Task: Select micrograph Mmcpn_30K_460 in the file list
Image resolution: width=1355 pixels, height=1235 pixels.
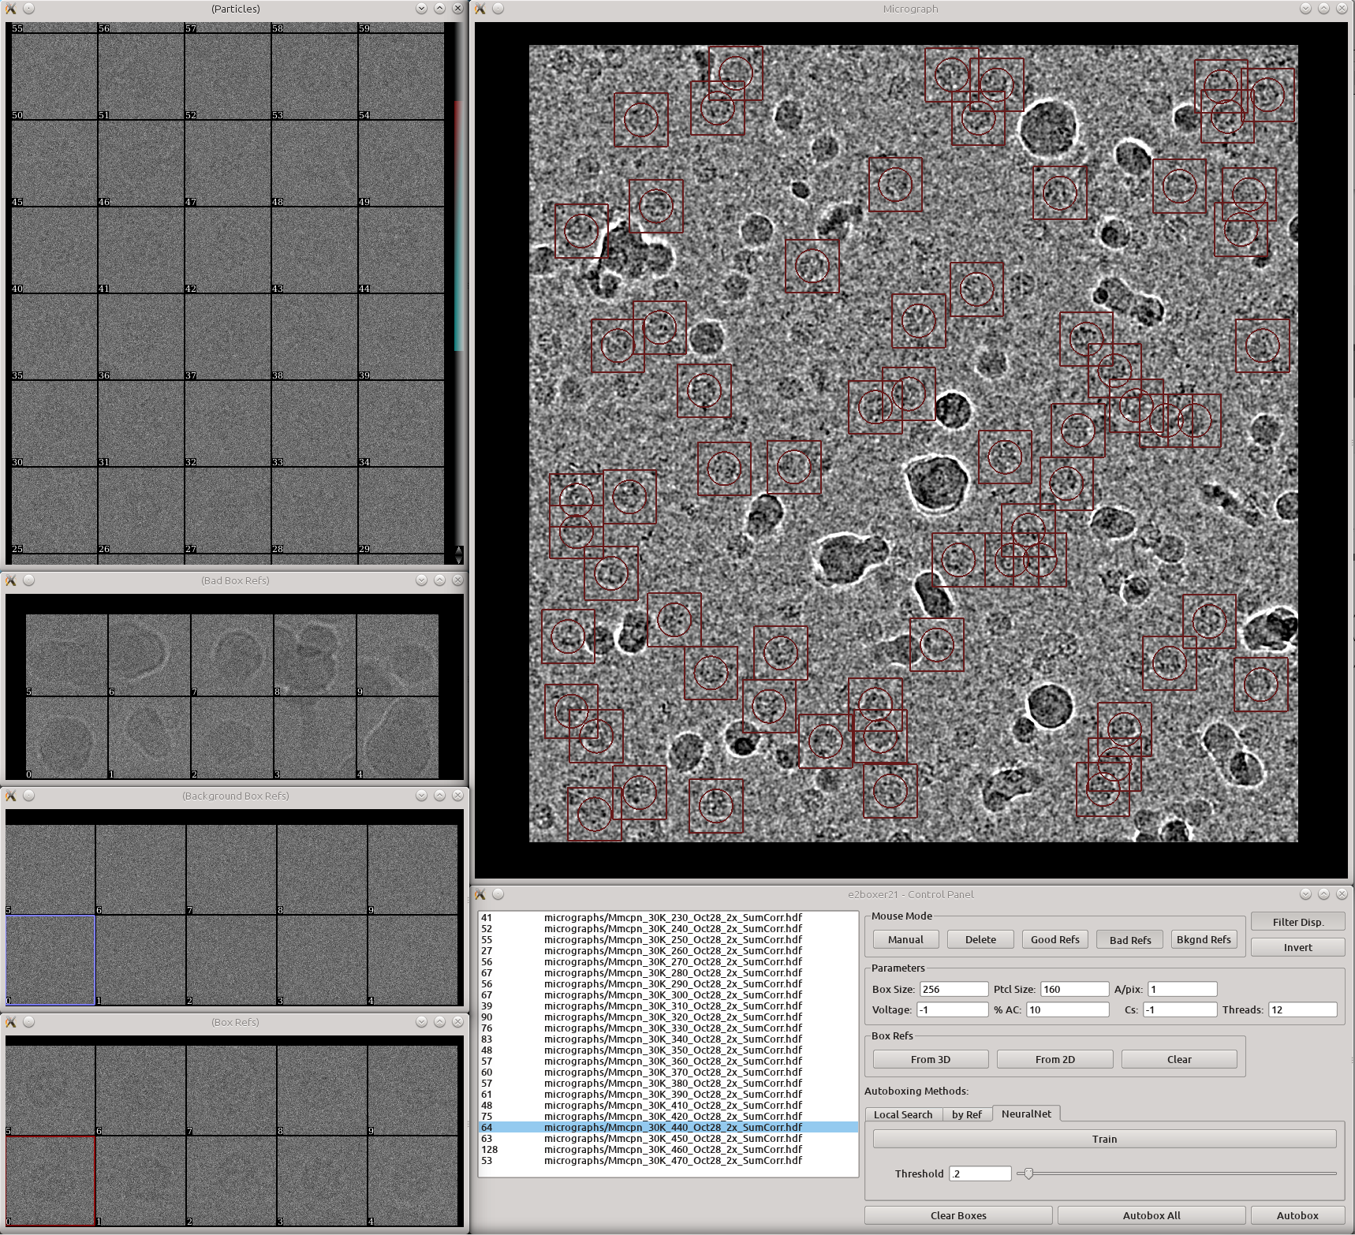Action: (x=673, y=1149)
